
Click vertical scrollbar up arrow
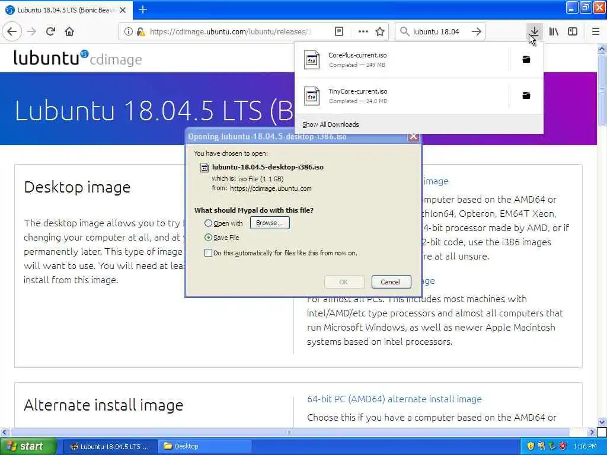tap(602, 49)
